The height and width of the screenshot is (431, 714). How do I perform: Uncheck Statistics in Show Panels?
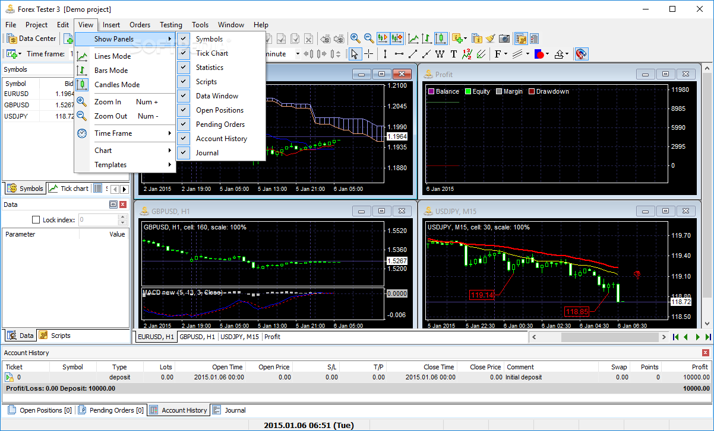(x=220, y=68)
